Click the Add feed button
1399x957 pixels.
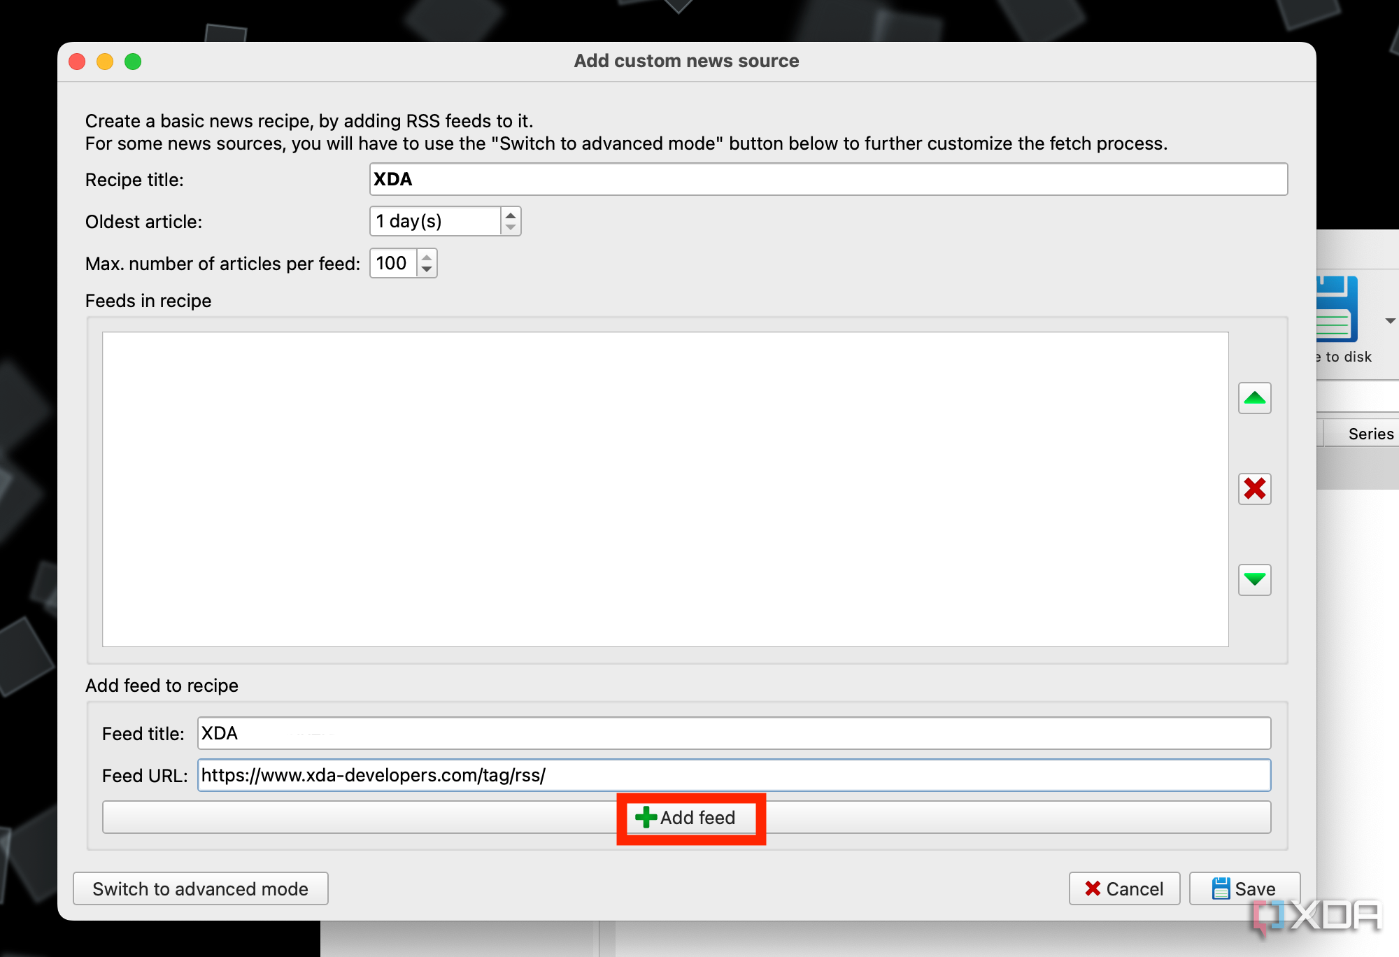(x=685, y=818)
